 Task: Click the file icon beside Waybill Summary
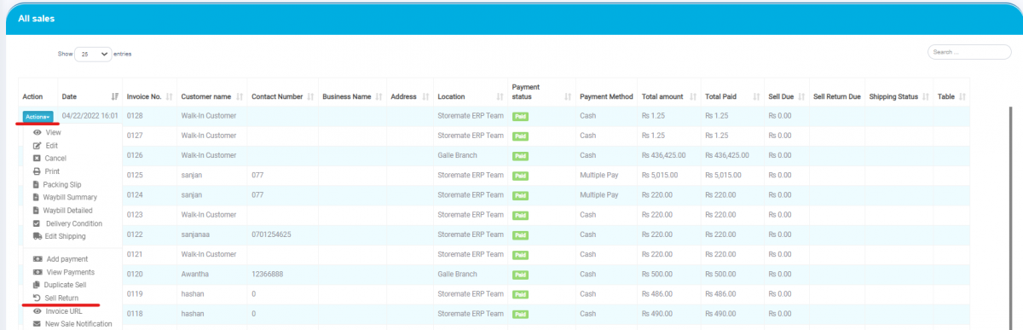tap(36, 197)
